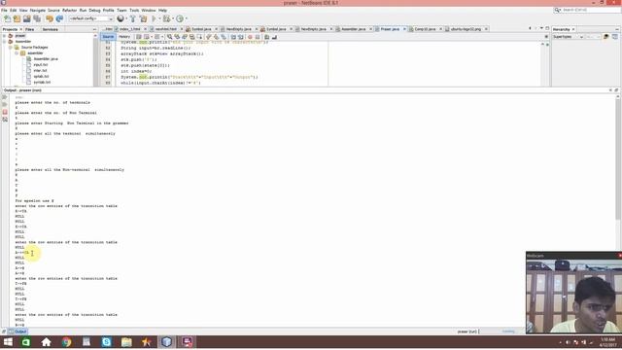Open Skype from the taskbar
The width and height of the screenshot is (622, 350).
pyautogui.click(x=106, y=342)
